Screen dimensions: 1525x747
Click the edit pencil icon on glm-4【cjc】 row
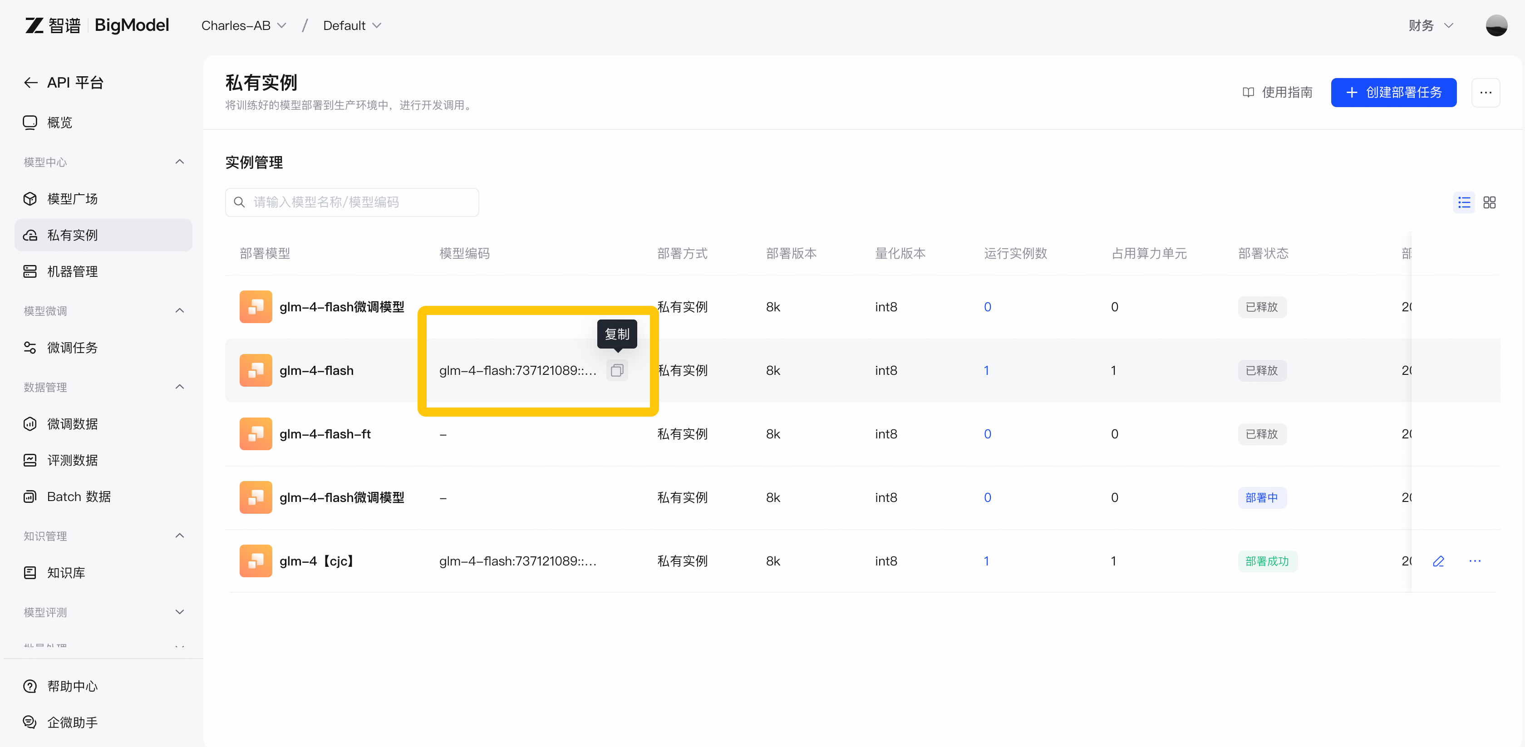(1438, 561)
